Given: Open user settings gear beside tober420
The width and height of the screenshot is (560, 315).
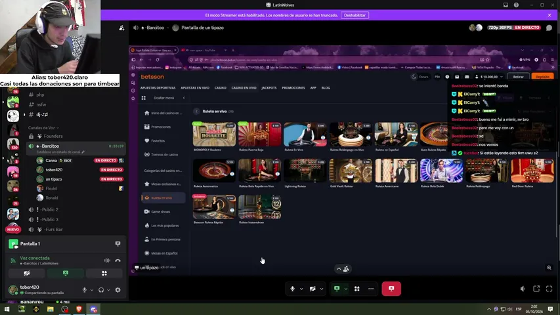Looking at the screenshot, I should [x=118, y=290].
